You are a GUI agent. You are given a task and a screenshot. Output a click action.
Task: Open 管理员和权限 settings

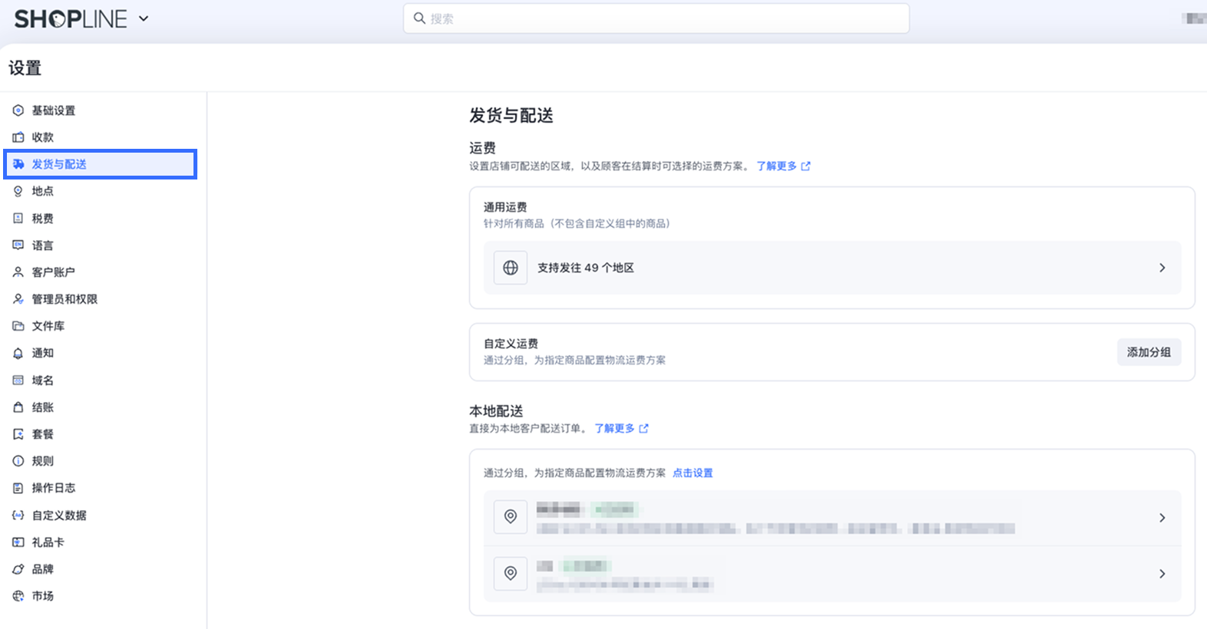click(x=64, y=299)
